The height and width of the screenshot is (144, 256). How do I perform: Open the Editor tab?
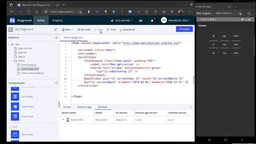tap(41, 20)
